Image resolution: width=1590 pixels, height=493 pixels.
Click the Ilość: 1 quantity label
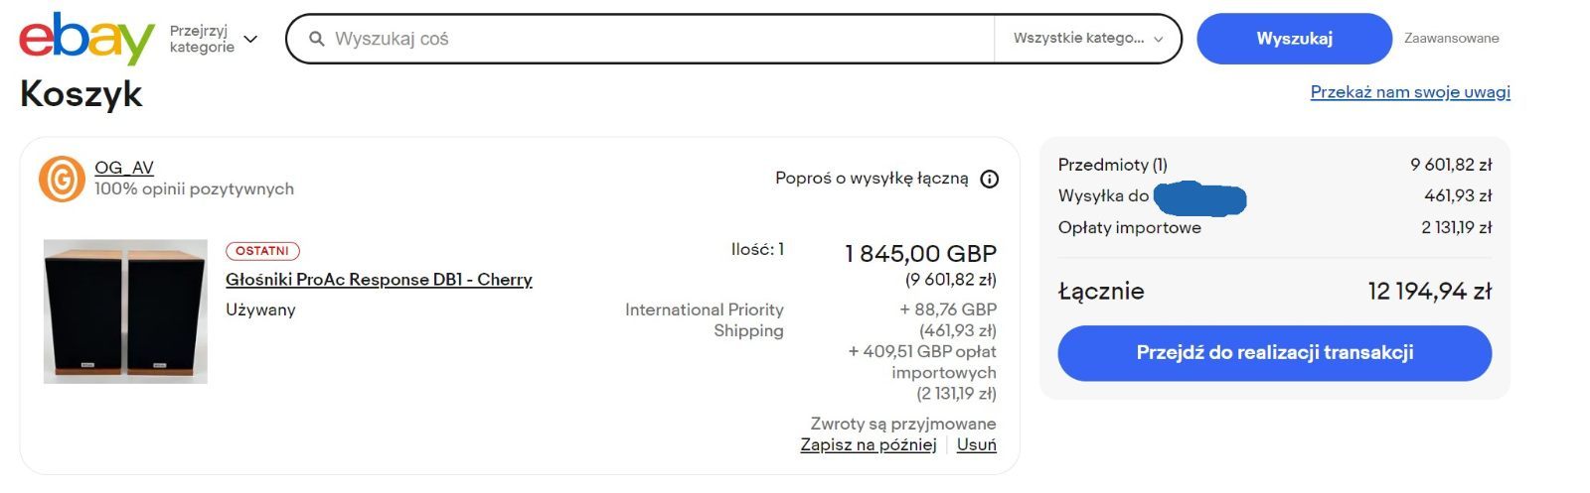tap(757, 250)
